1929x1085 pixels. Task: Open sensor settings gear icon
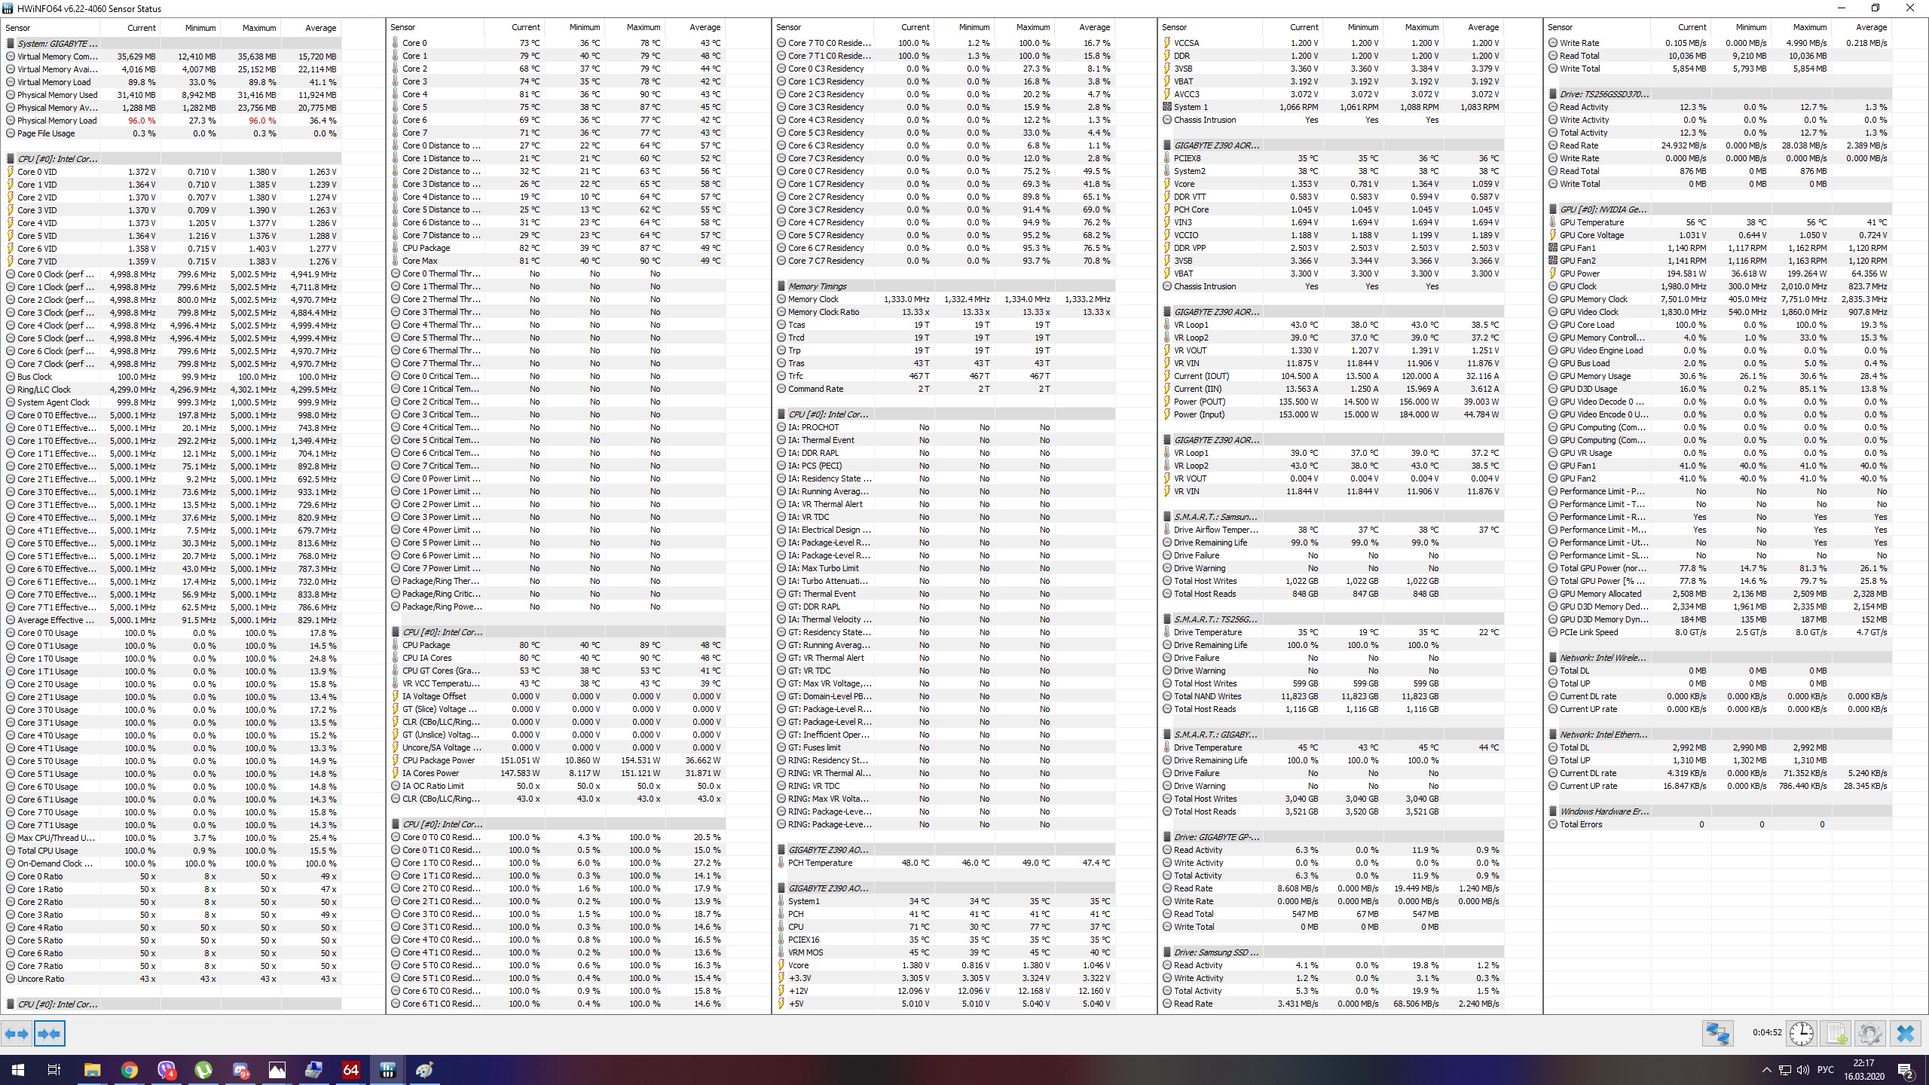point(1869,1034)
